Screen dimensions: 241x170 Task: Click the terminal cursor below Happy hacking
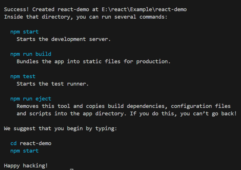click(x=72, y=169)
